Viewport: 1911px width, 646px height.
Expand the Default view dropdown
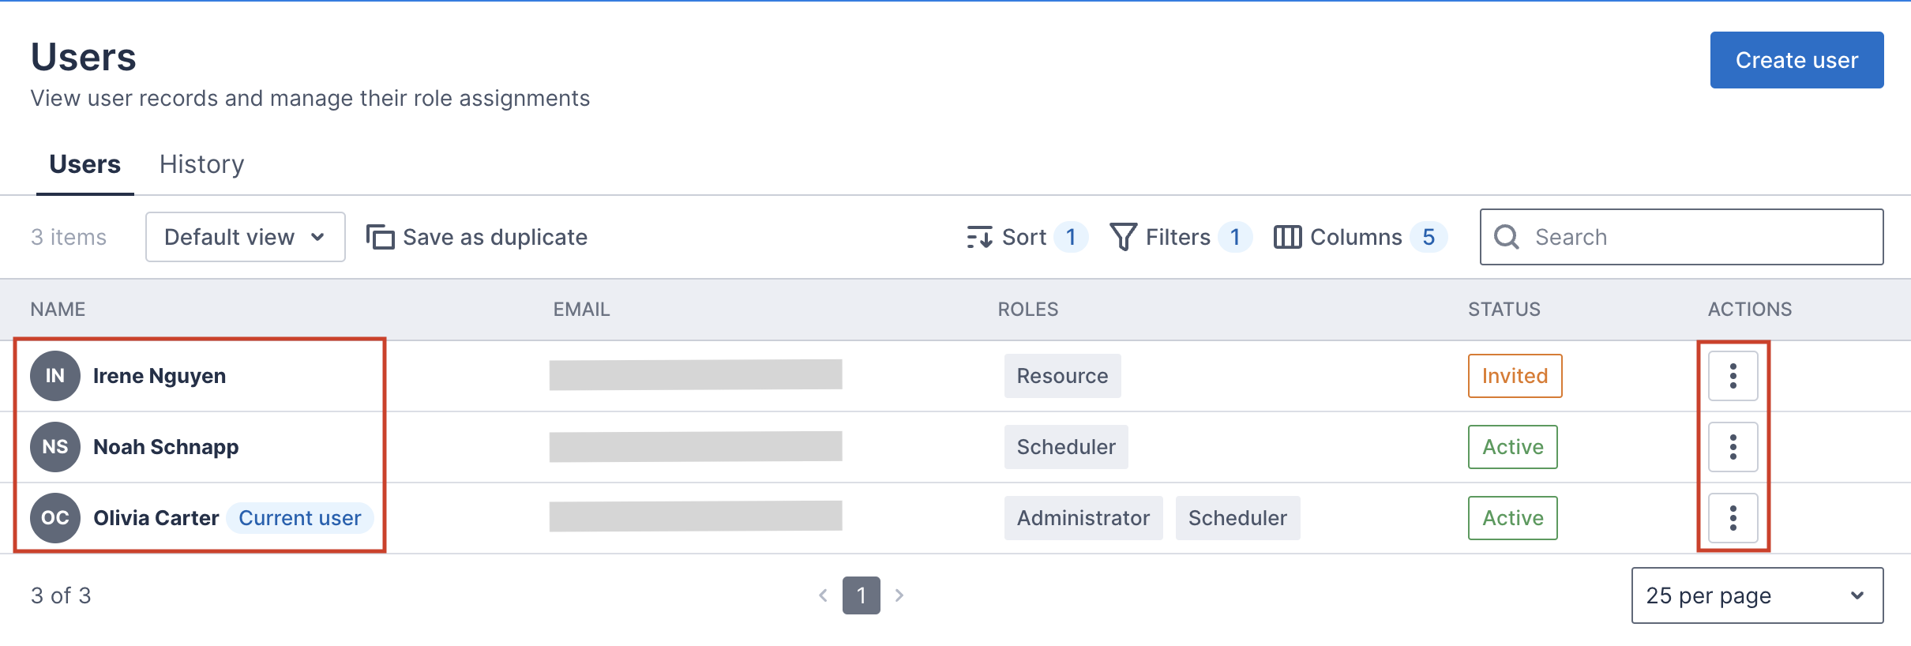tap(245, 237)
